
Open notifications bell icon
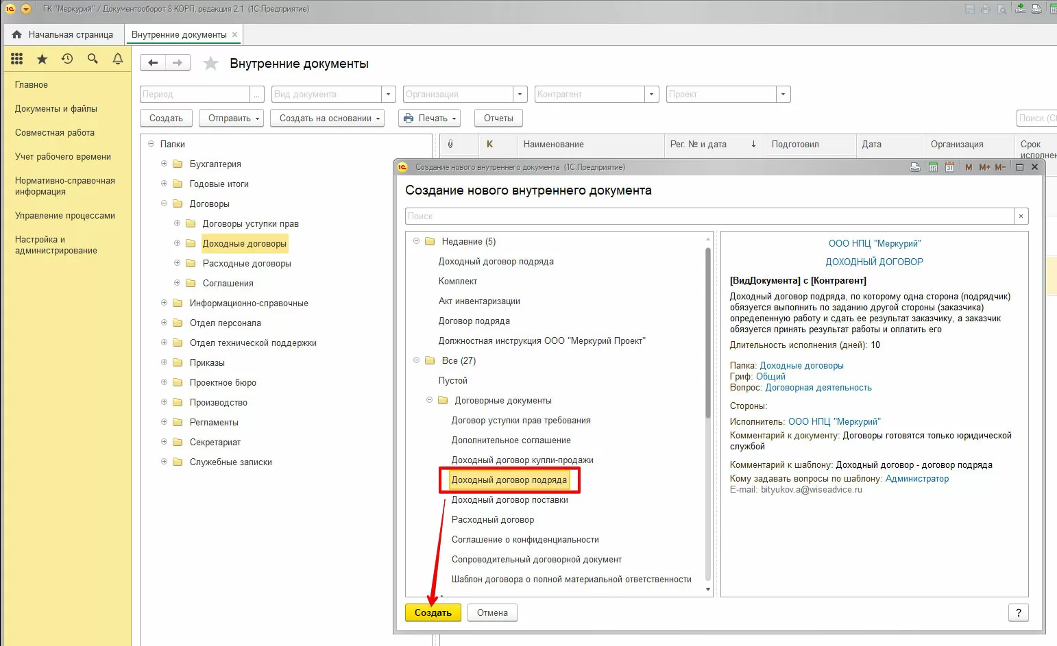click(118, 59)
